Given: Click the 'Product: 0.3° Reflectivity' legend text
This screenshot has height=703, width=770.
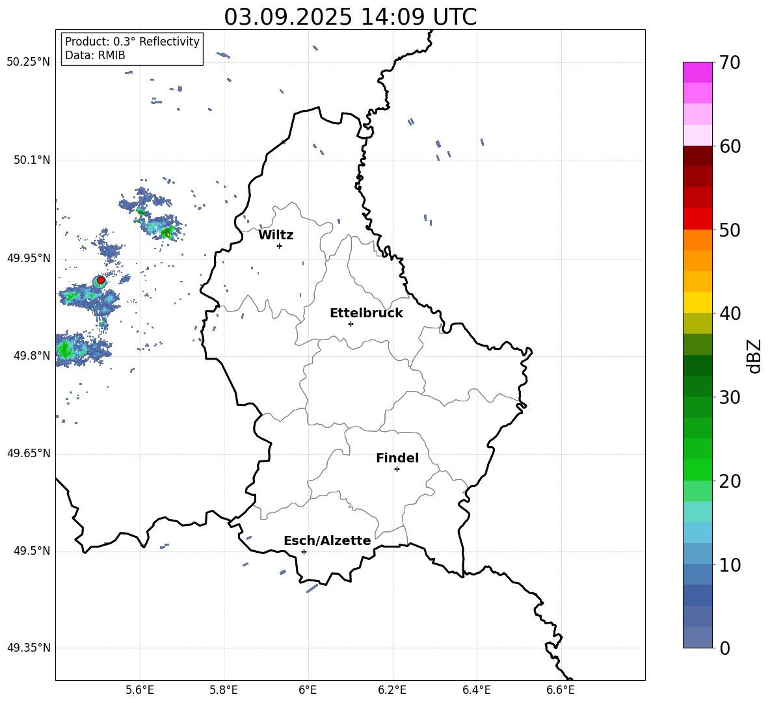Looking at the screenshot, I should coord(132,42).
